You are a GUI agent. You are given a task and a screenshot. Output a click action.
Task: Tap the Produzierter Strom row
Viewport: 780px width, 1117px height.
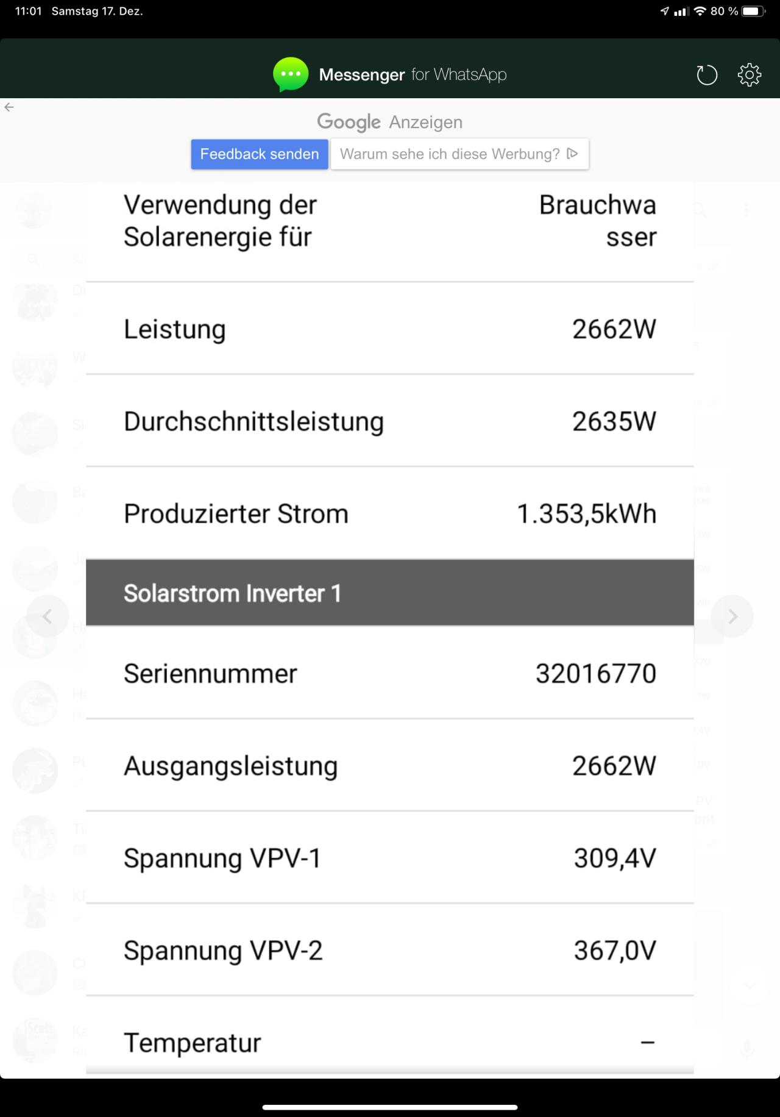pos(390,513)
